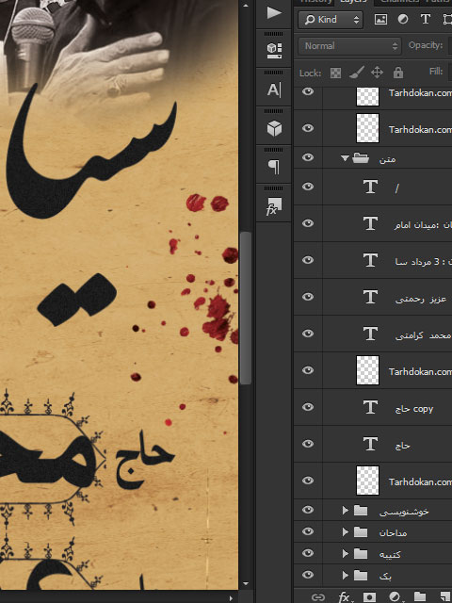The image size is (452, 603).
Task: Click the canvas scroll down arrow
Action: [x=246, y=584]
